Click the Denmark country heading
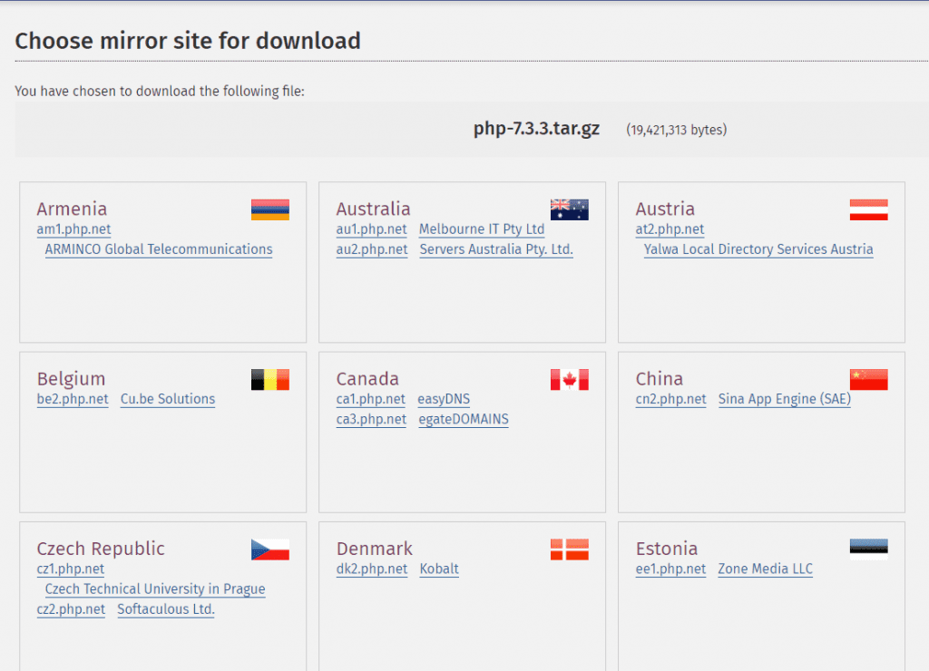Viewport: 929px width, 671px height. 375,549
